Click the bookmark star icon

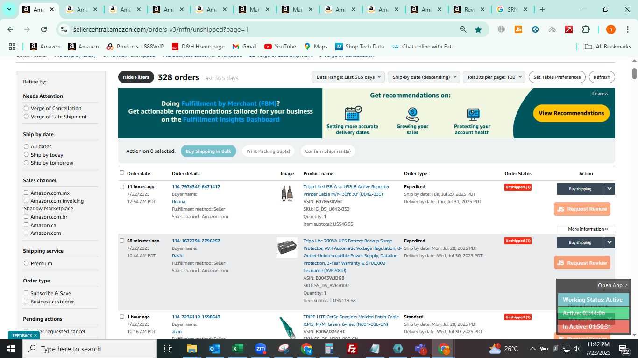click(478, 29)
